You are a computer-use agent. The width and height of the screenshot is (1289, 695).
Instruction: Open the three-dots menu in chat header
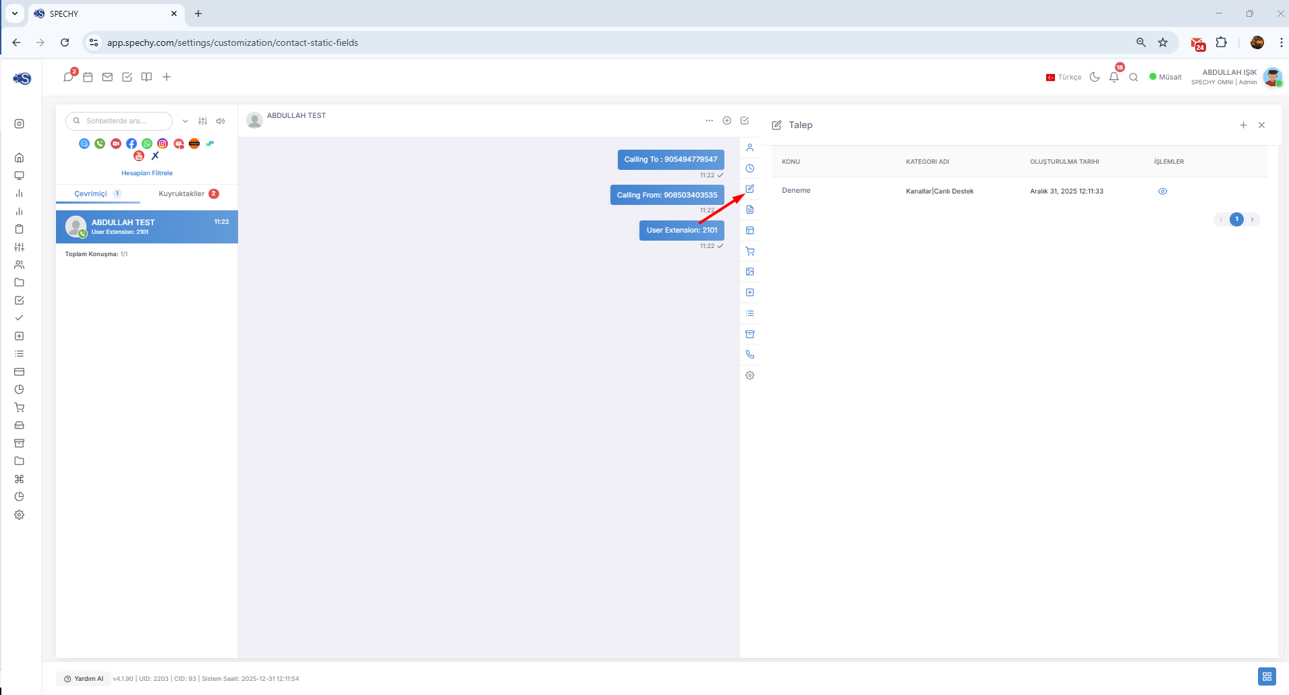pyautogui.click(x=710, y=121)
